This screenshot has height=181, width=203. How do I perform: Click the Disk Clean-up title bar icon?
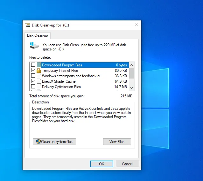pos(28,25)
